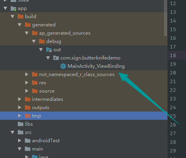The width and height of the screenshot is (186, 158).
Task: Click the com.sign.butterknifedemo package icon
Action: [56, 58]
